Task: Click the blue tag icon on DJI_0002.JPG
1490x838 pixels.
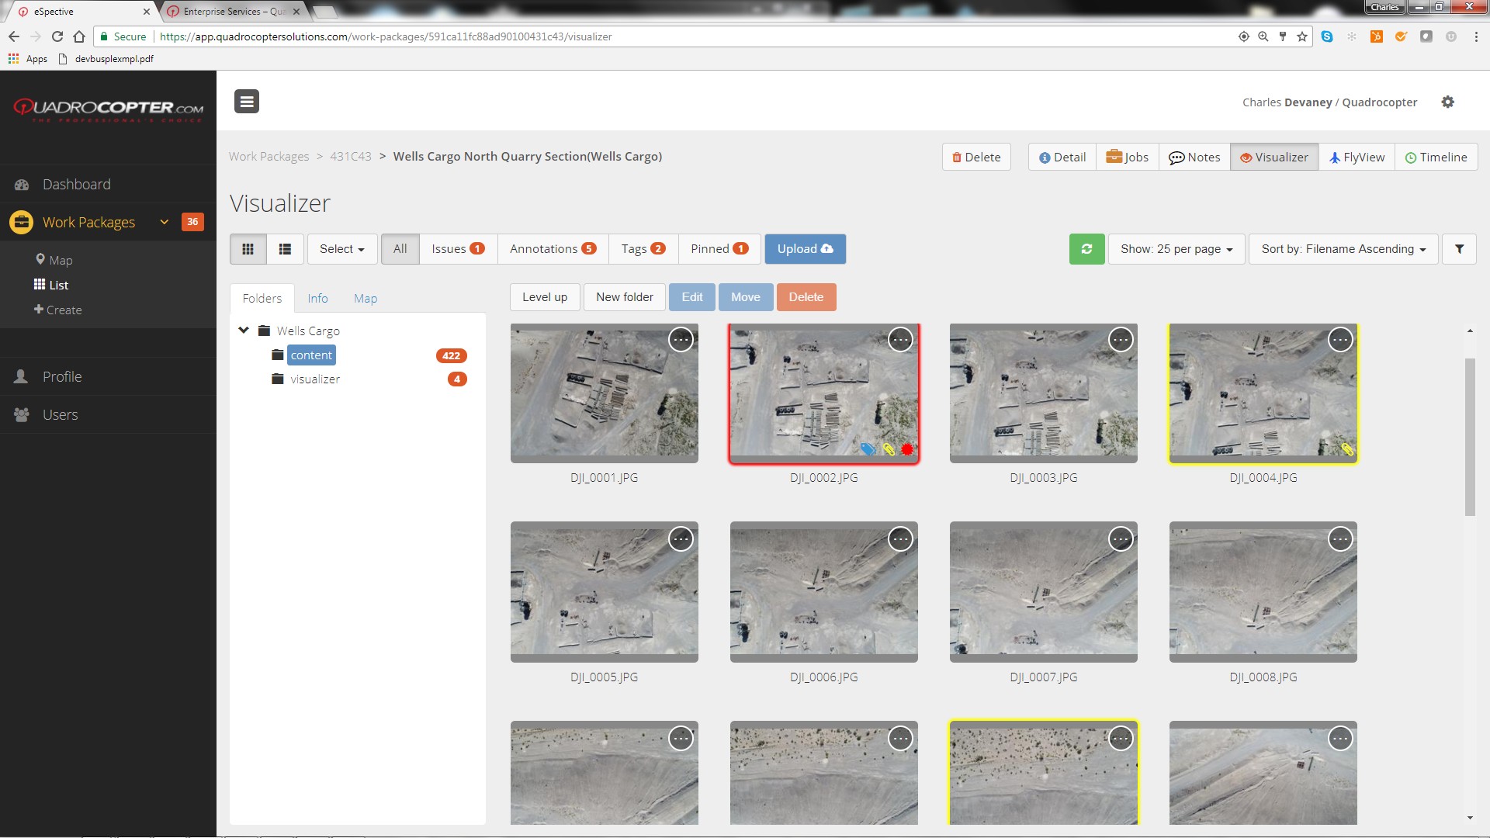Action: (868, 449)
